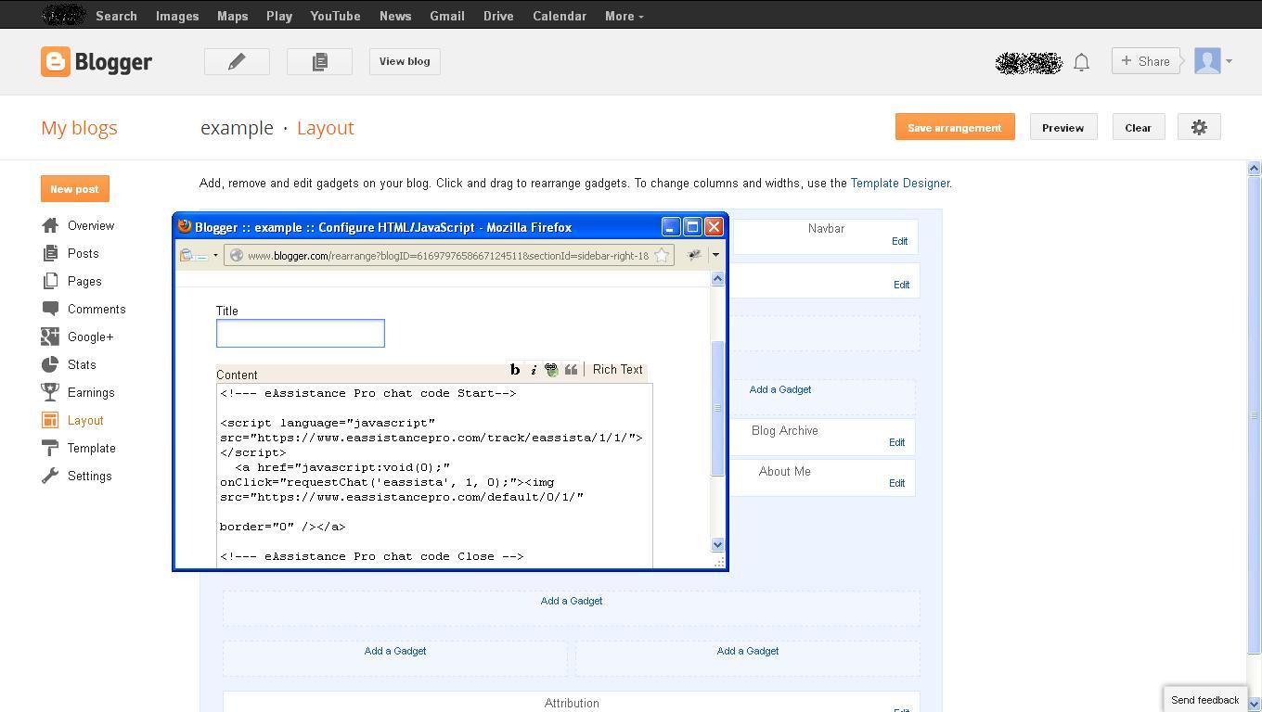The height and width of the screenshot is (712, 1262).
Task: Click inside the Content code textarea
Action: pyautogui.click(x=434, y=475)
